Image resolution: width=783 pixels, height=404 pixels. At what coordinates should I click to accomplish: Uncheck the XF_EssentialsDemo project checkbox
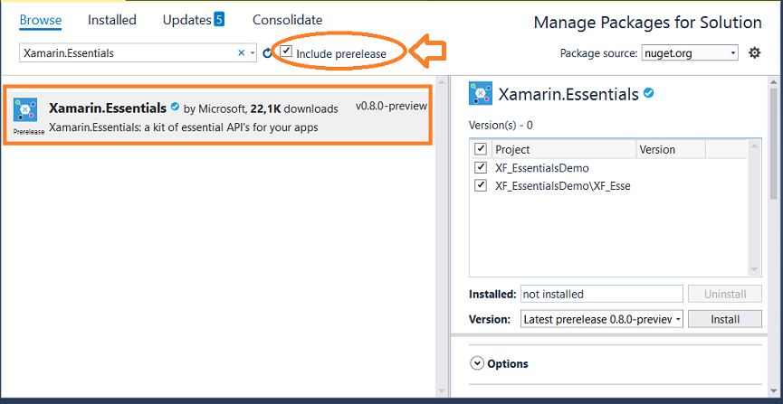tap(481, 167)
